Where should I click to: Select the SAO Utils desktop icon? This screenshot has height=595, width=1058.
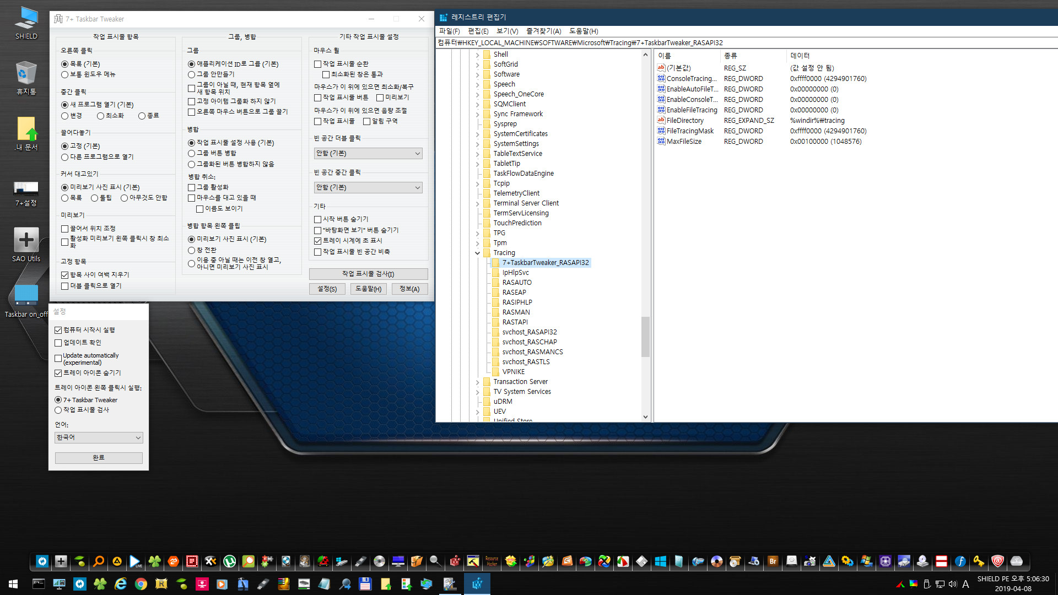[x=26, y=245]
